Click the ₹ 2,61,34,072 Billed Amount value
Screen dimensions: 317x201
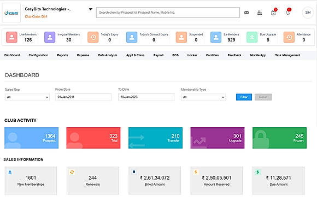(155, 178)
